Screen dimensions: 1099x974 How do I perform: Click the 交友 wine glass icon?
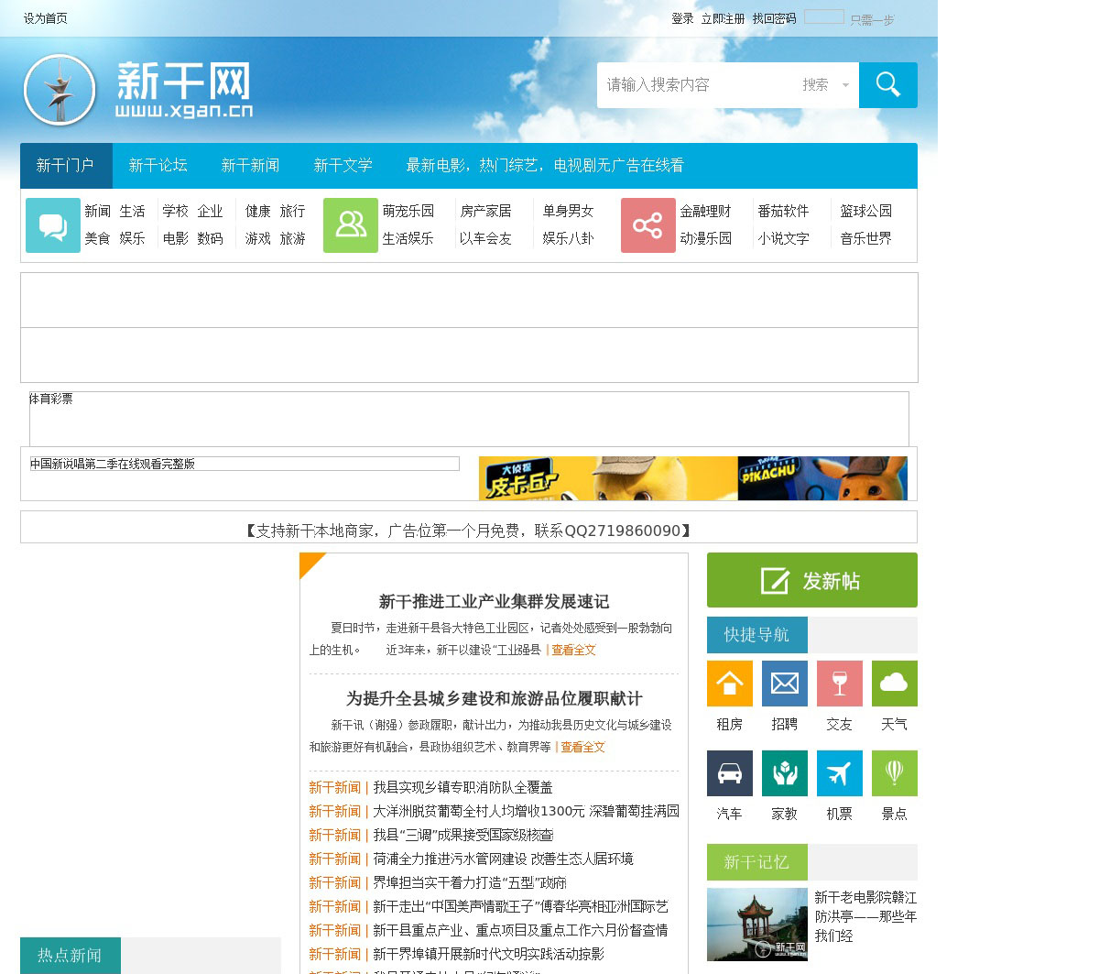pyautogui.click(x=839, y=684)
